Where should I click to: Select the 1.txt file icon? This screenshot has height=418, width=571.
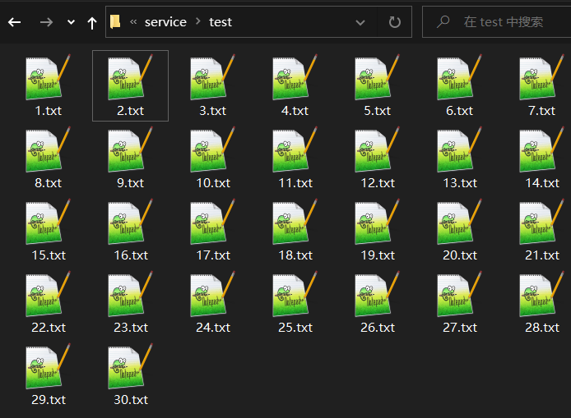[x=48, y=78]
